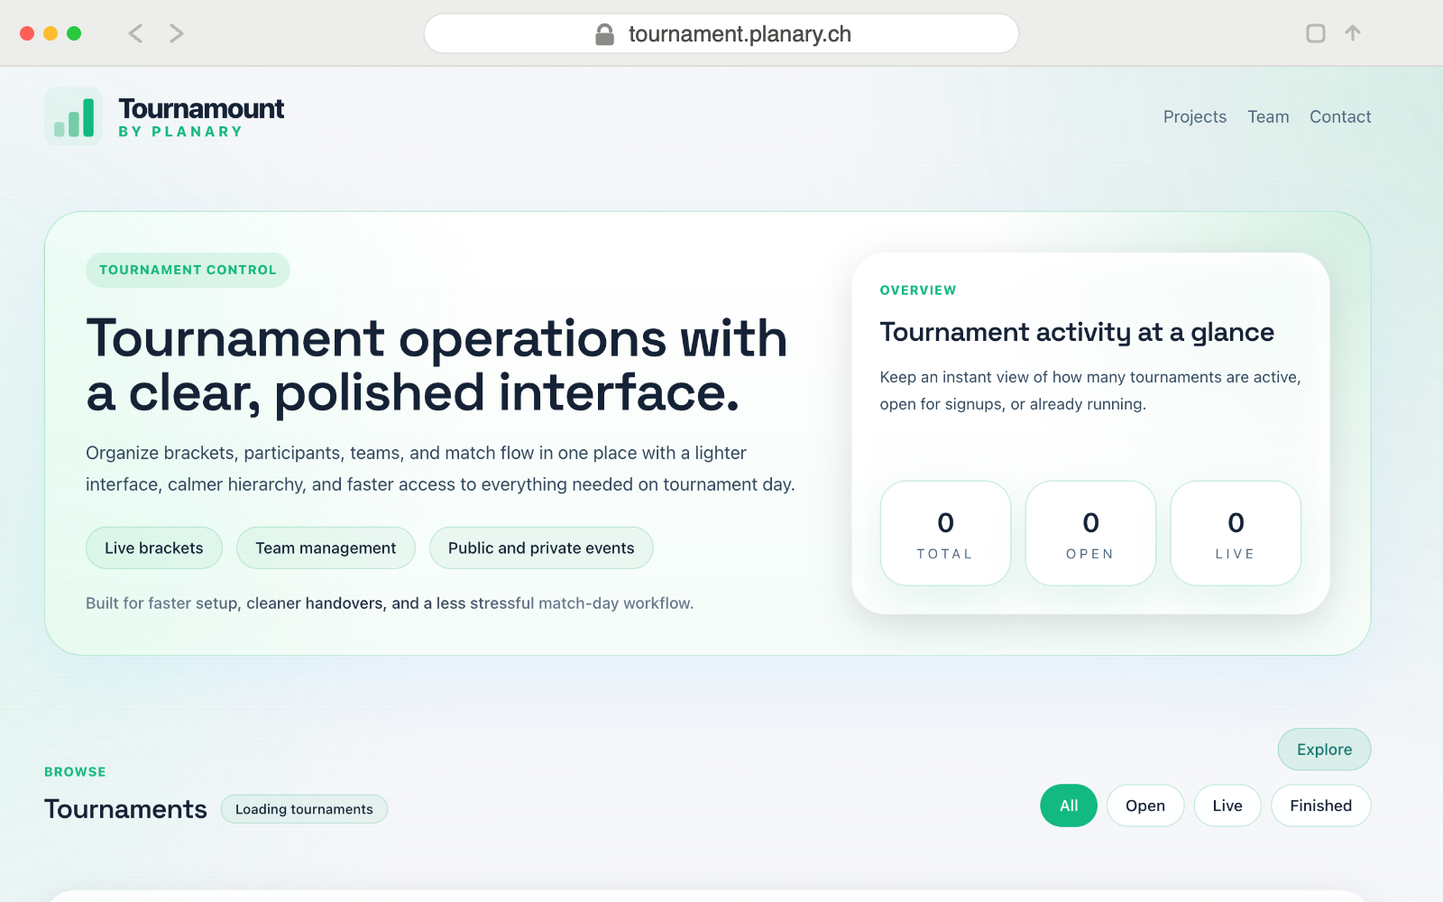
Task: Click the Tournaments section heading
Action: point(125,809)
